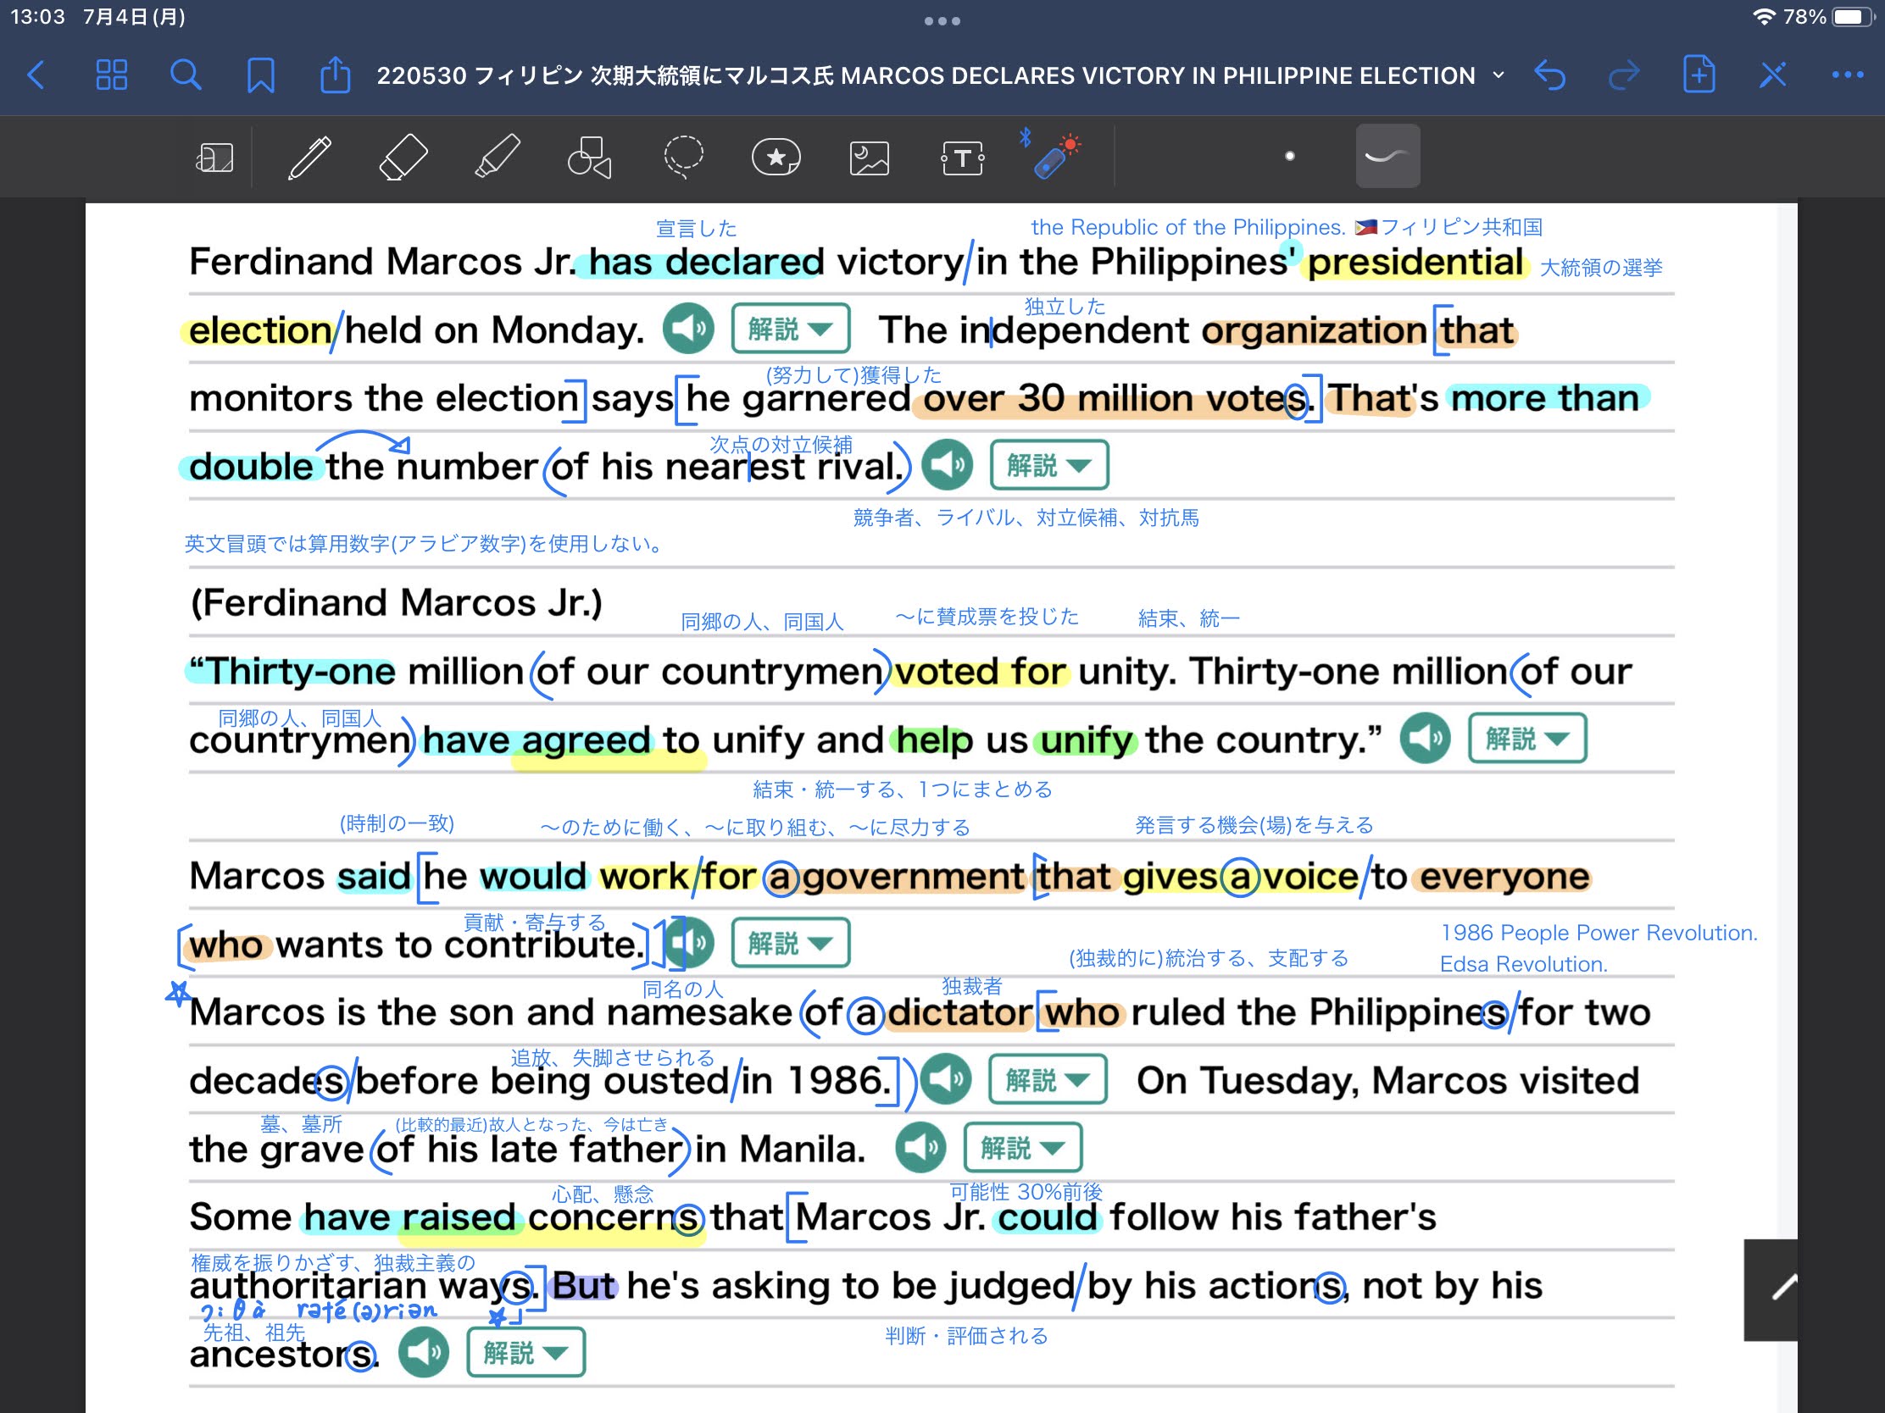The image size is (1885, 1413).
Task: Tap the highlighted word 'organization'
Action: tap(1314, 330)
